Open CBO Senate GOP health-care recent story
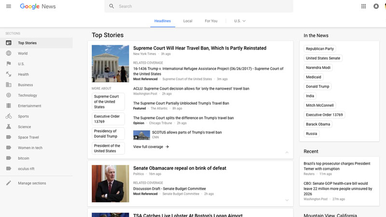This screenshot has width=386, height=217. pos(338,189)
